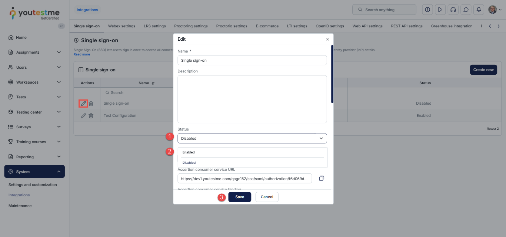Cancel the Edit dialog
The image size is (506, 237).
pos(267,197)
